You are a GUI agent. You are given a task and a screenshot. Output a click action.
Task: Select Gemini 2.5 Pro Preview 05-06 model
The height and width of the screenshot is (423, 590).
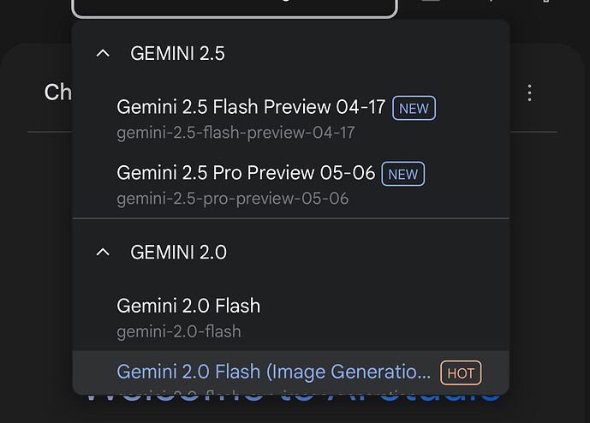pyautogui.click(x=290, y=184)
